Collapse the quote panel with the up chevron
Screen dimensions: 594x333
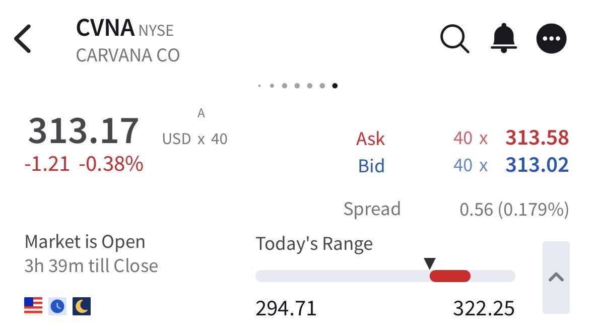click(556, 277)
